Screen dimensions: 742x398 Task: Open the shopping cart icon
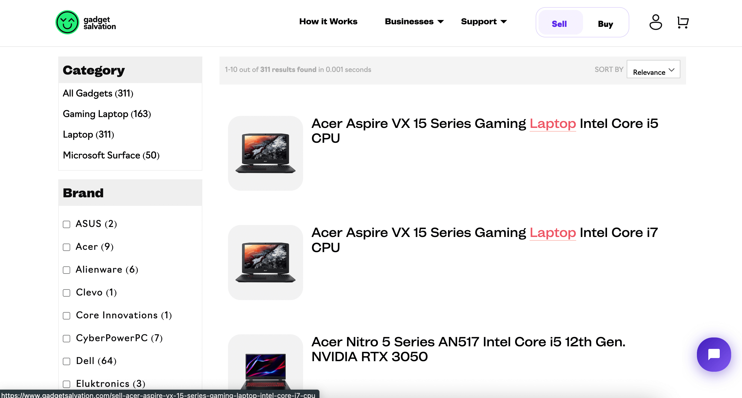(682, 22)
